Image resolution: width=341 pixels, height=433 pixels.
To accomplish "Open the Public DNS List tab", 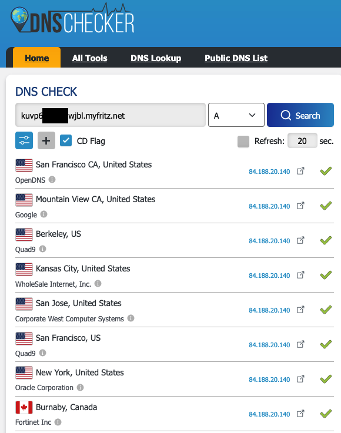I will coord(236,58).
